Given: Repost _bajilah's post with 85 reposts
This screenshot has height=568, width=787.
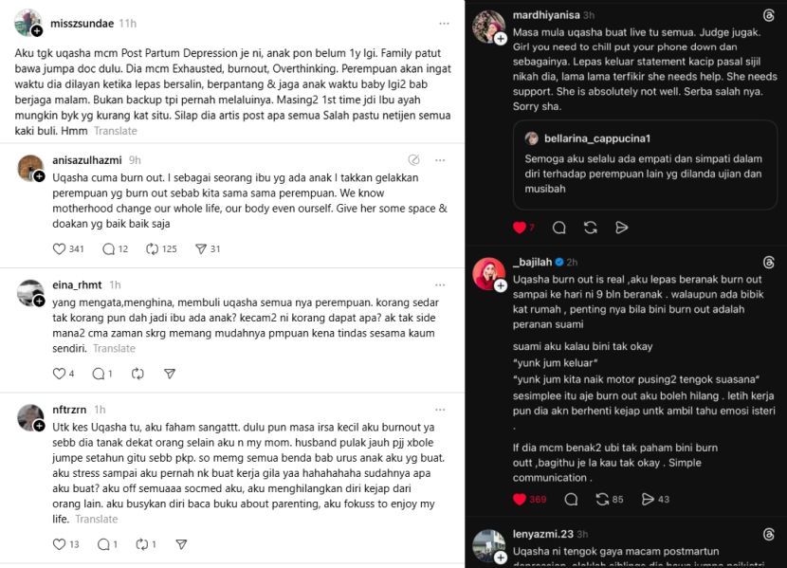Looking at the screenshot, I should [602, 499].
